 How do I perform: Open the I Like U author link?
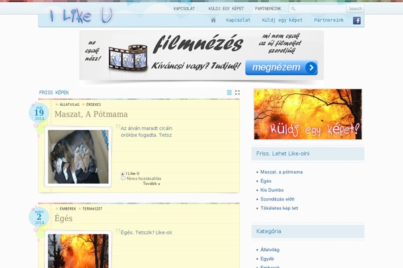click(x=132, y=174)
